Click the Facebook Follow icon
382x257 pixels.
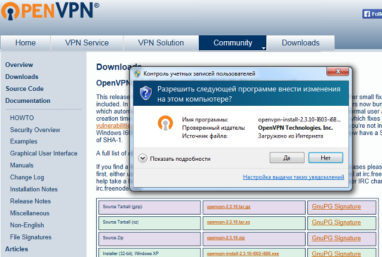[372, 14]
